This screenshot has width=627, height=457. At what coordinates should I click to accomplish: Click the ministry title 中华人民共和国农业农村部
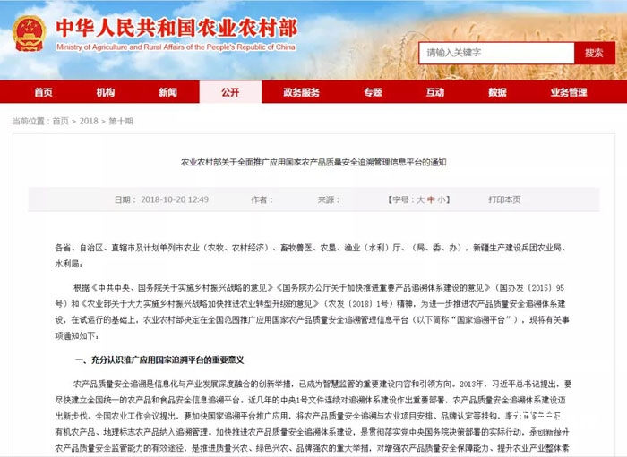click(x=176, y=28)
